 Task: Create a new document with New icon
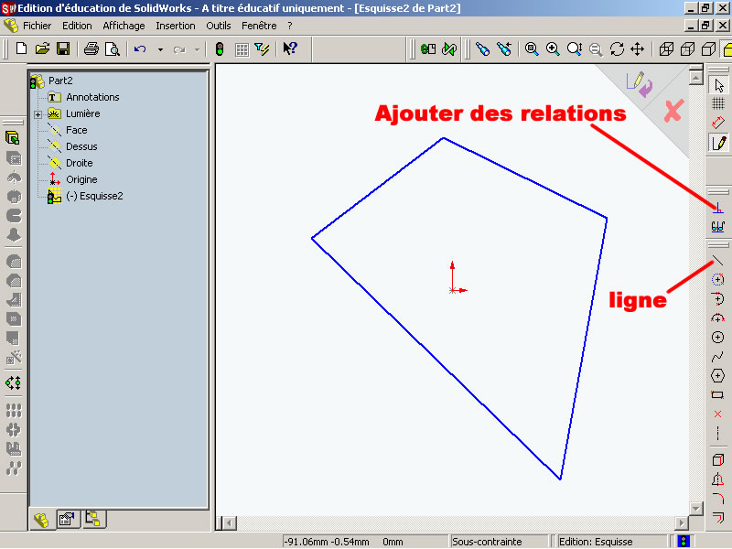pyautogui.click(x=21, y=48)
